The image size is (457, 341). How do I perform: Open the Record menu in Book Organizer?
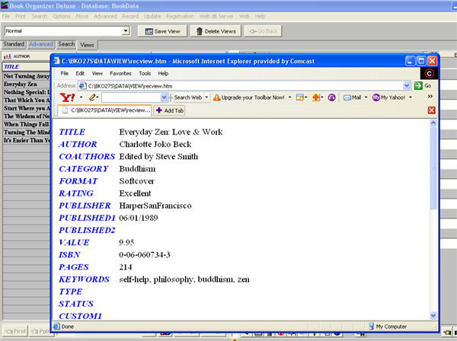(x=130, y=16)
